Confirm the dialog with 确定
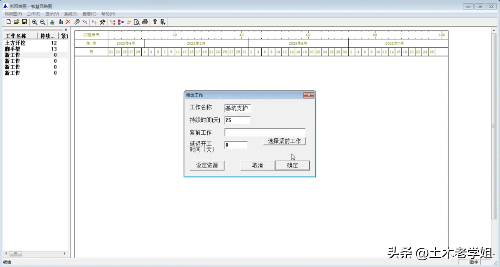The image size is (500, 267). click(x=292, y=165)
